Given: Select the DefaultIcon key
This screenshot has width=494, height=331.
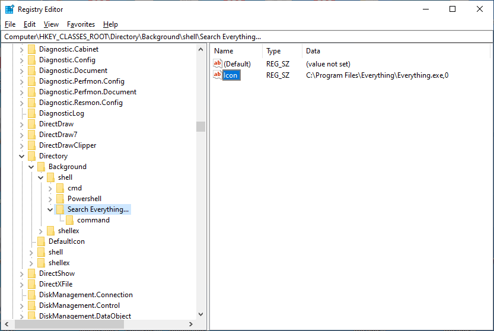Looking at the screenshot, I should click(66, 241).
